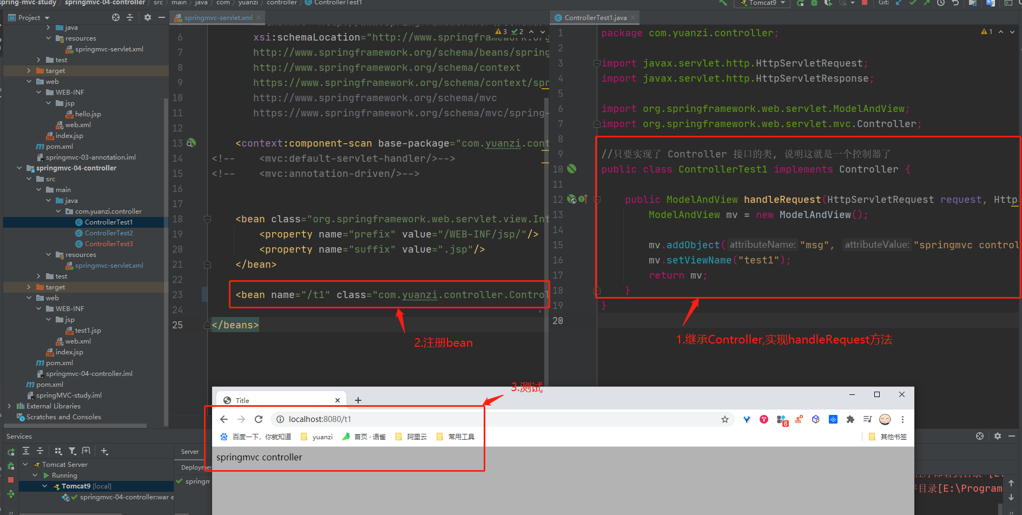
Task: Collapse all nodes in Services toolbar
Action: coord(40,451)
